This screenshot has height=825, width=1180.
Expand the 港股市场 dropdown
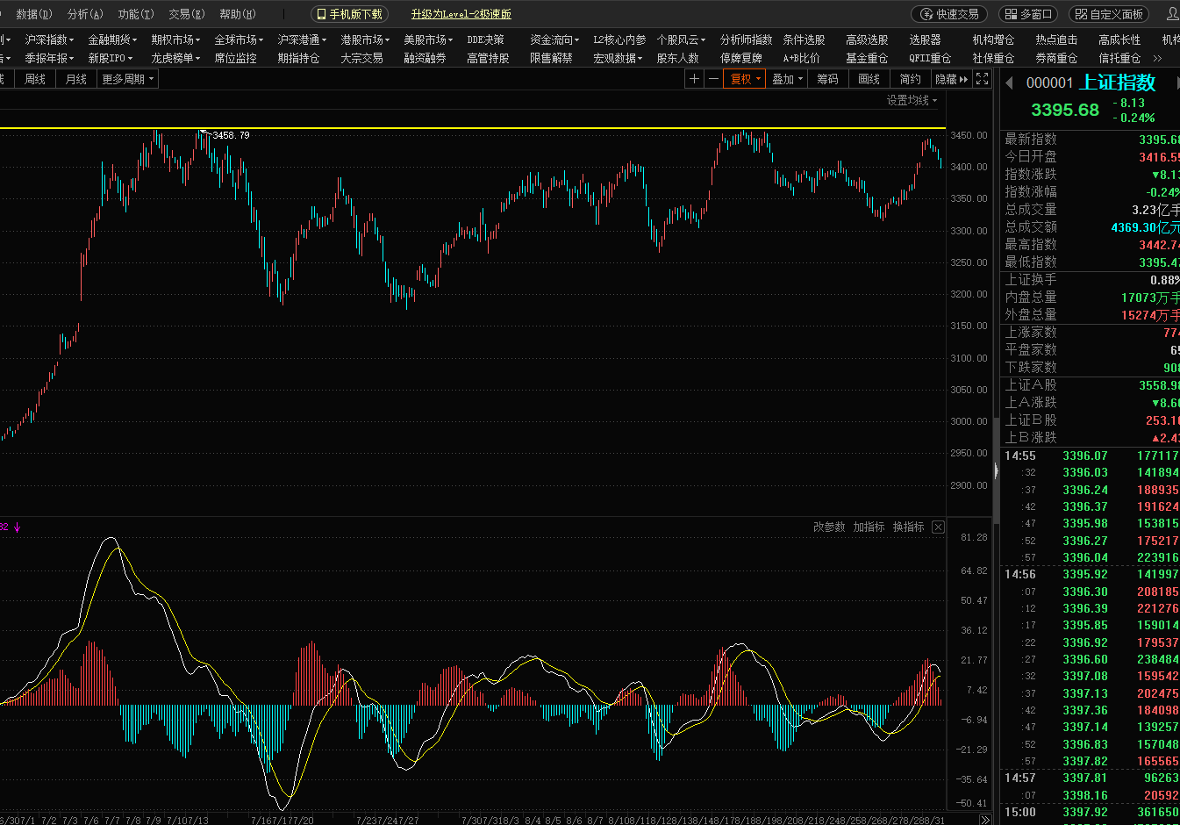tap(365, 39)
